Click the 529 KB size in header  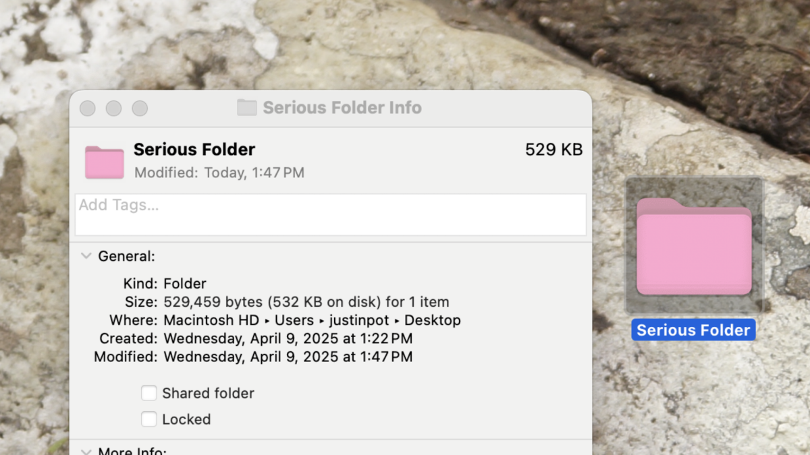553,150
